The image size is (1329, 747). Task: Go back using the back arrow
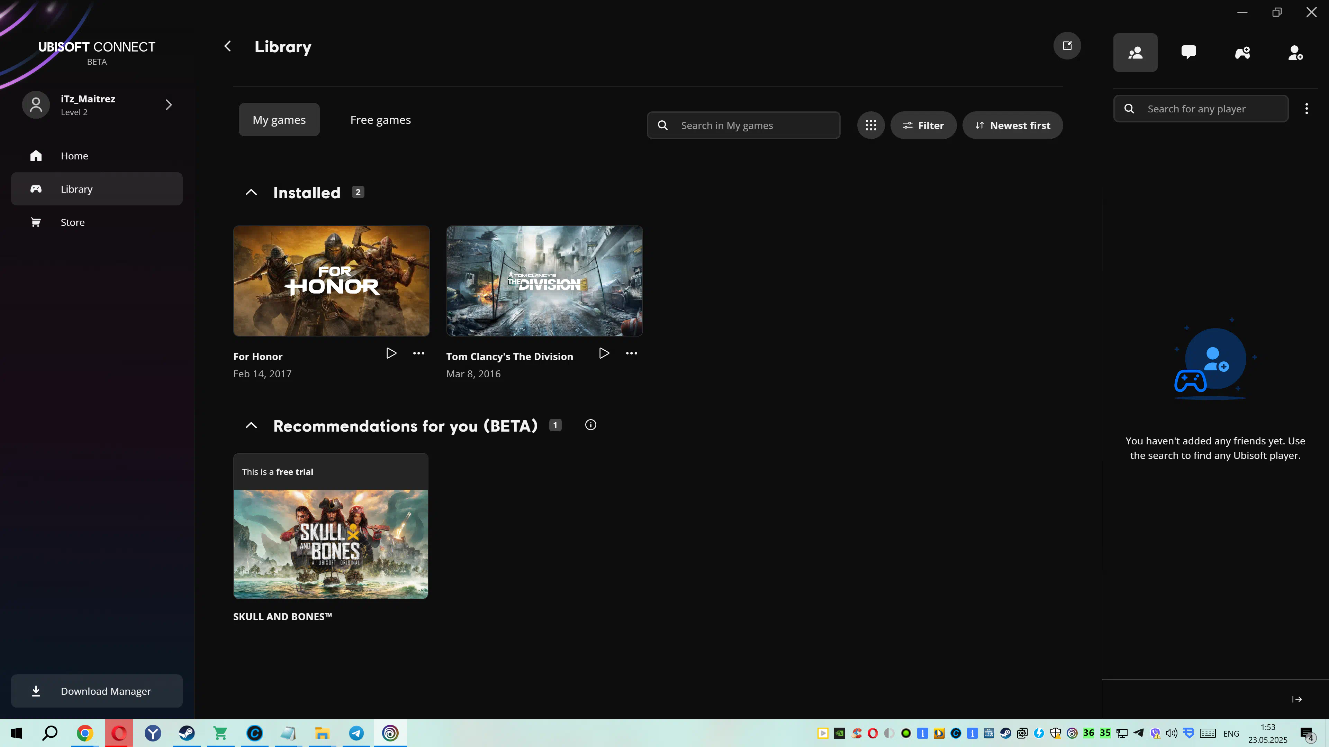pos(227,46)
